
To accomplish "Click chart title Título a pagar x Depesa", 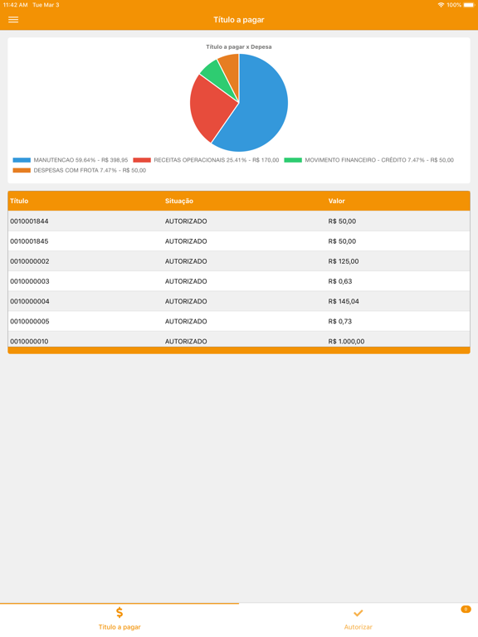I will 239,46.
